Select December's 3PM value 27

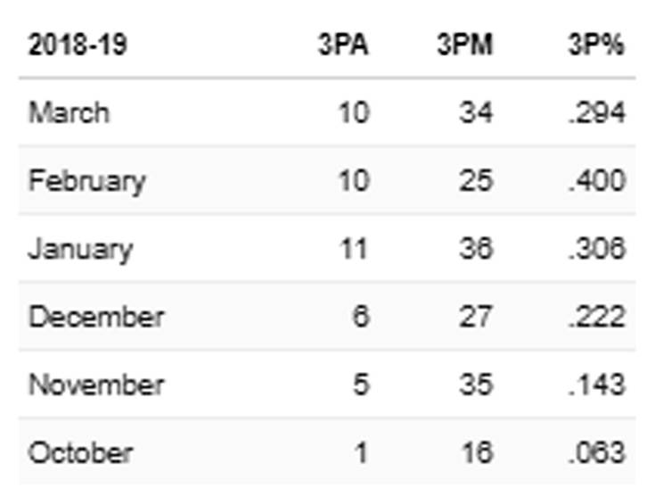(477, 317)
